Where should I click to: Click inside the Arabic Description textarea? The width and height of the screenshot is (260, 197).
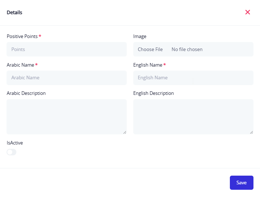[66, 117]
